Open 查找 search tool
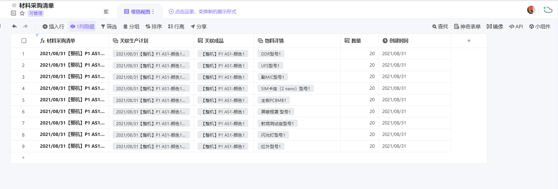558x189 pixels. pyautogui.click(x=440, y=27)
